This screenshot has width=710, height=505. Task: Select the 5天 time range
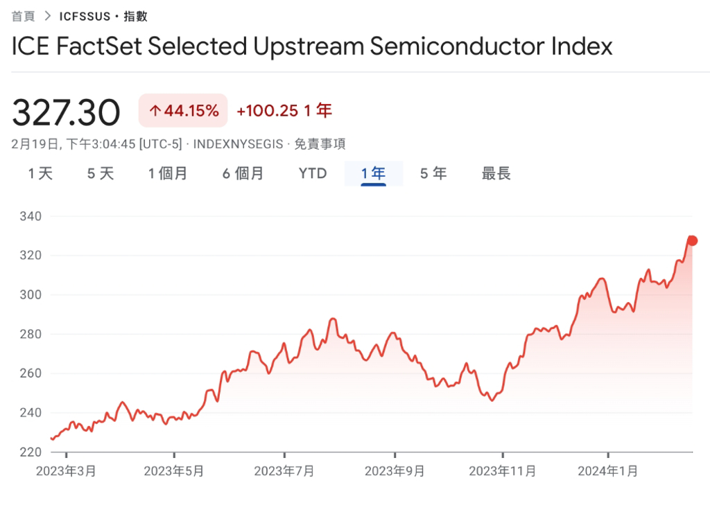[x=101, y=173]
